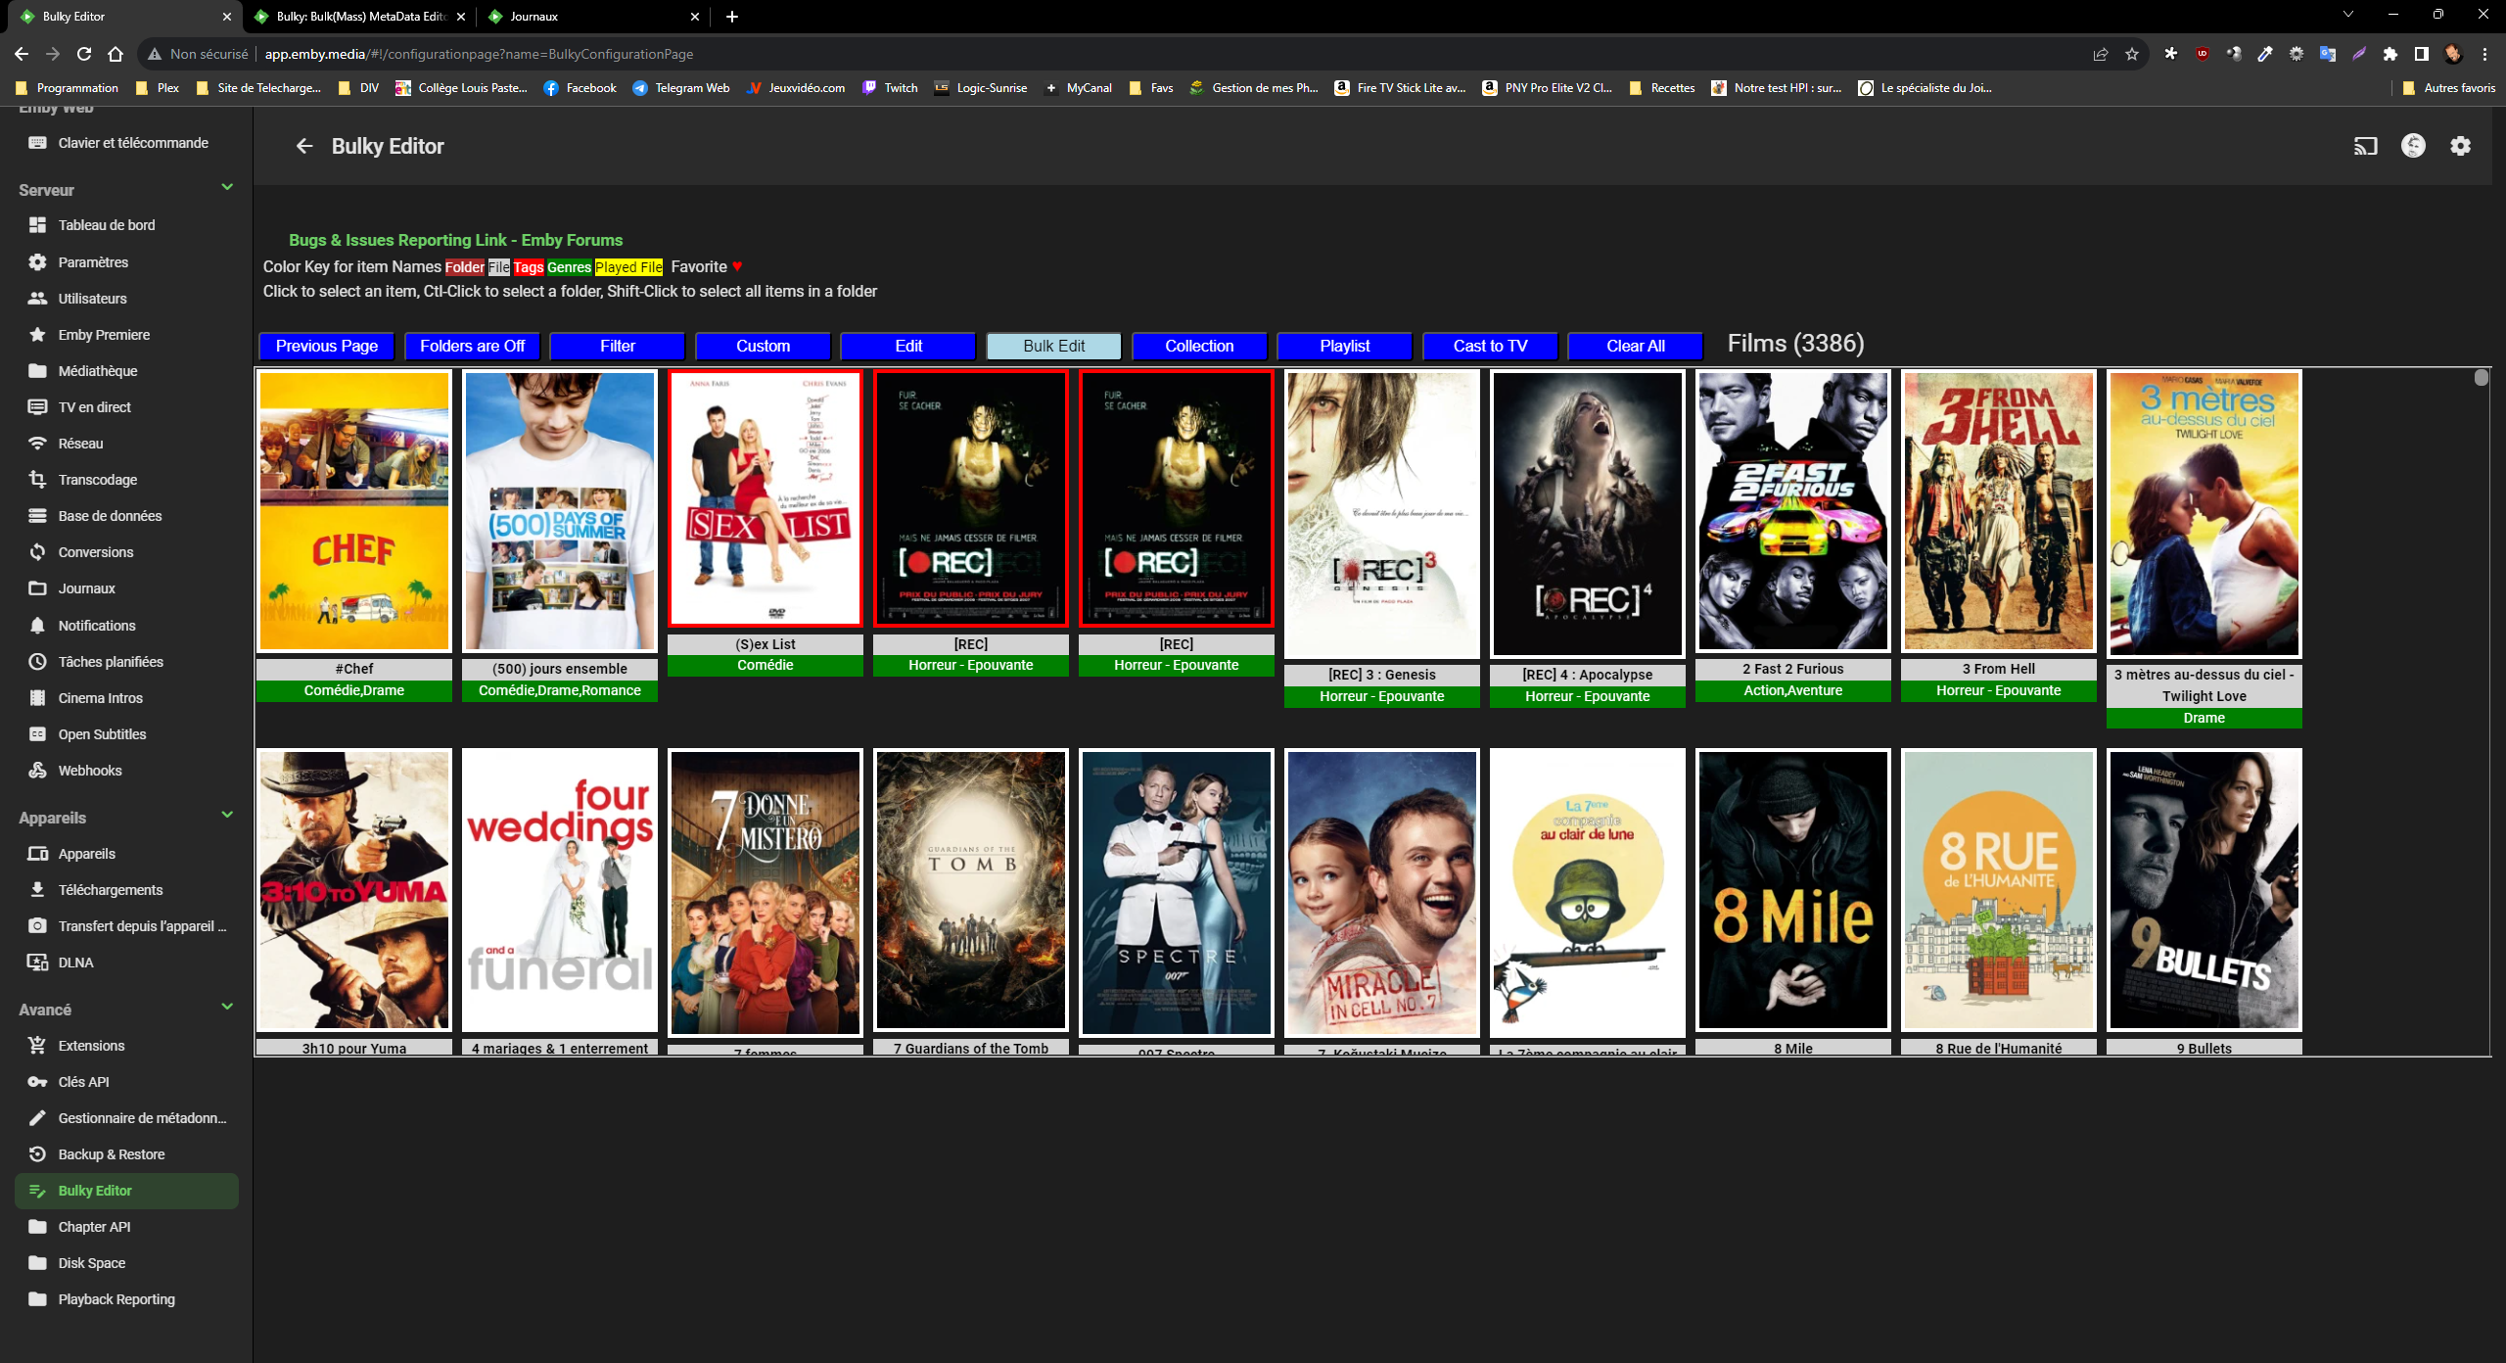Open Bugs & Issues Reporting forum link

(455, 241)
